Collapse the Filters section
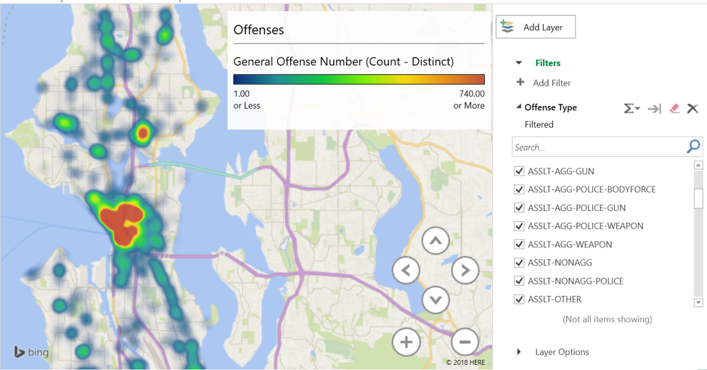707x370 pixels. point(519,63)
